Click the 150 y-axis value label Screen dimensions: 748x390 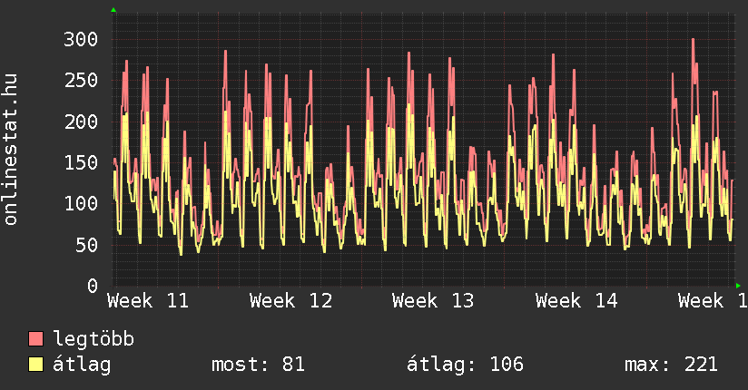[81, 162]
